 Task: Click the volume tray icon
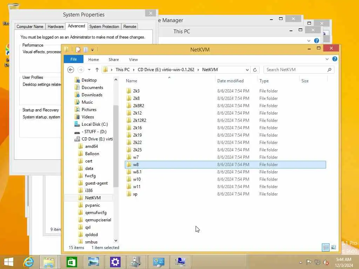[x=326, y=262]
